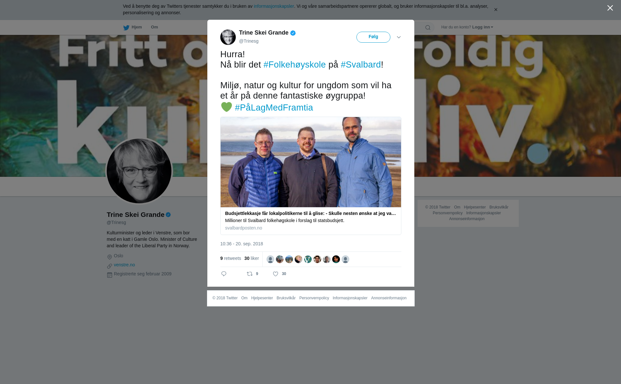Expand the tweet options chevron

tap(399, 37)
